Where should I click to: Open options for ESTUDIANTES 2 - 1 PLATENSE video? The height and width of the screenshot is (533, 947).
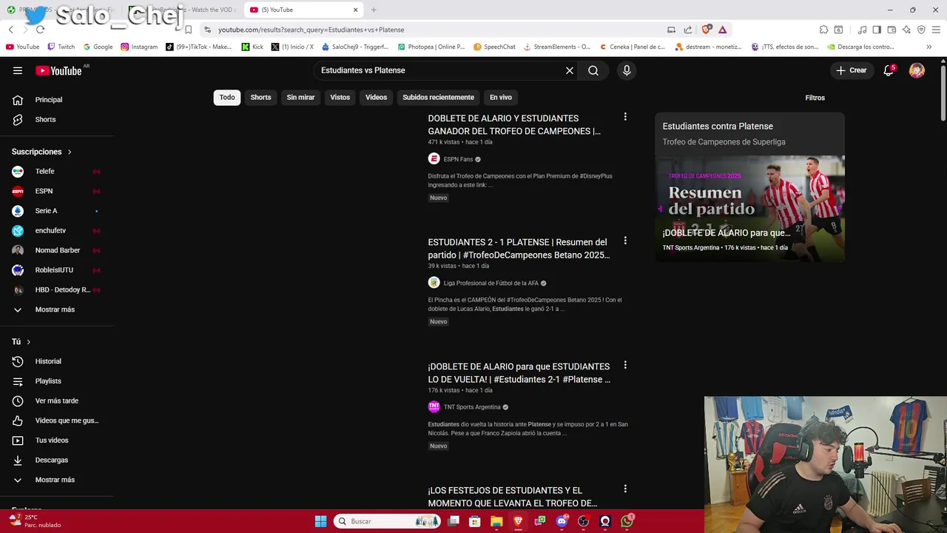point(625,241)
